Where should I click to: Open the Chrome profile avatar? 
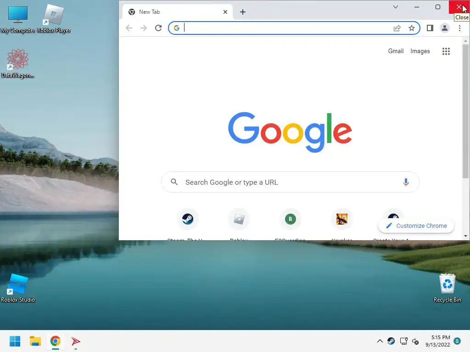444,28
